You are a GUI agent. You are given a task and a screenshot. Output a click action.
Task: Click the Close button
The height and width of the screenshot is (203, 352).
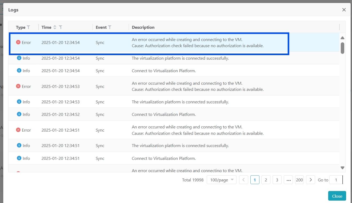tap(337, 196)
